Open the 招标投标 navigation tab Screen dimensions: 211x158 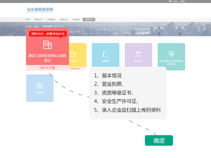(x=76, y=20)
